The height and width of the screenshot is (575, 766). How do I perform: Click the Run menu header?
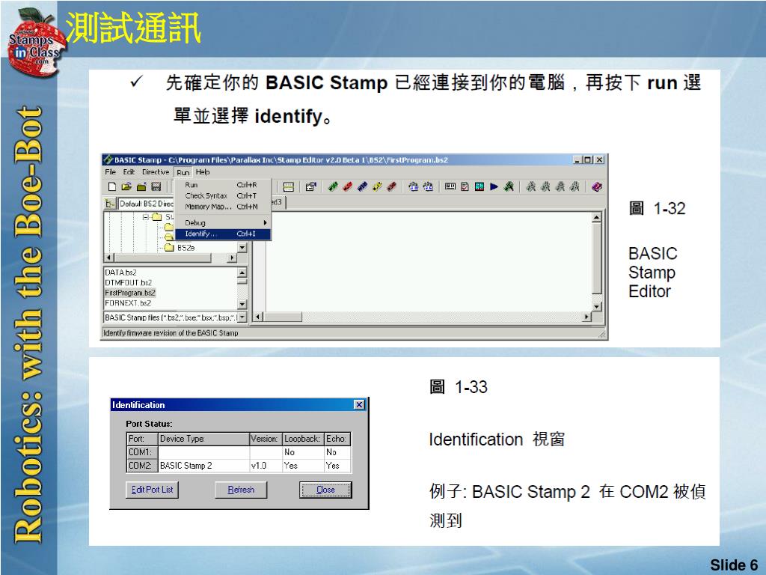tap(183, 172)
